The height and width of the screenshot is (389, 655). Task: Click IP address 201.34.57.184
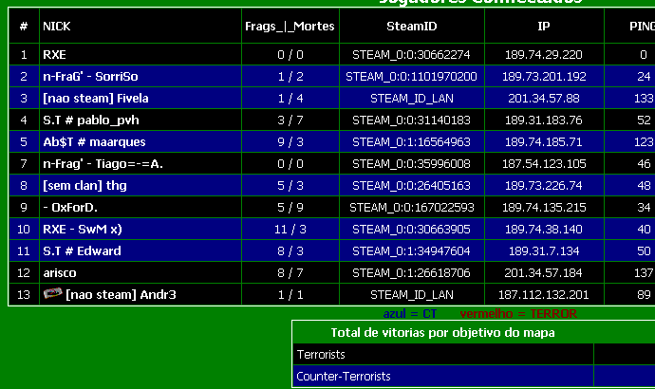[x=544, y=273]
